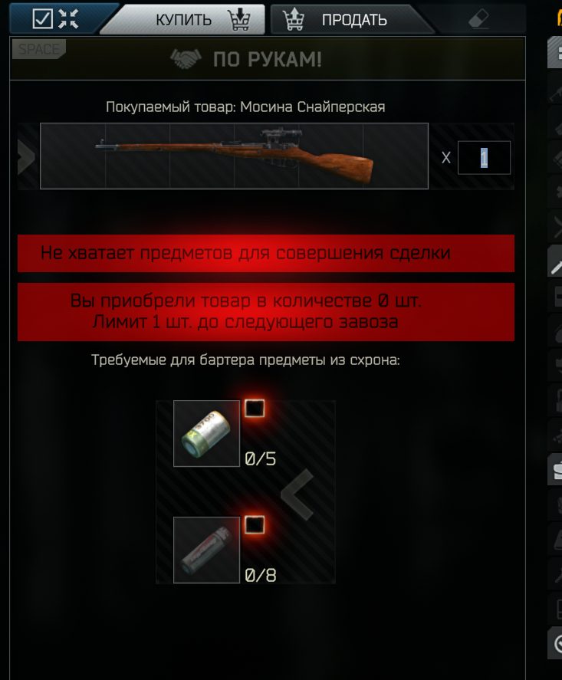Select the dark AA battery item marked 0/8
The image size is (562, 680).
[206, 550]
